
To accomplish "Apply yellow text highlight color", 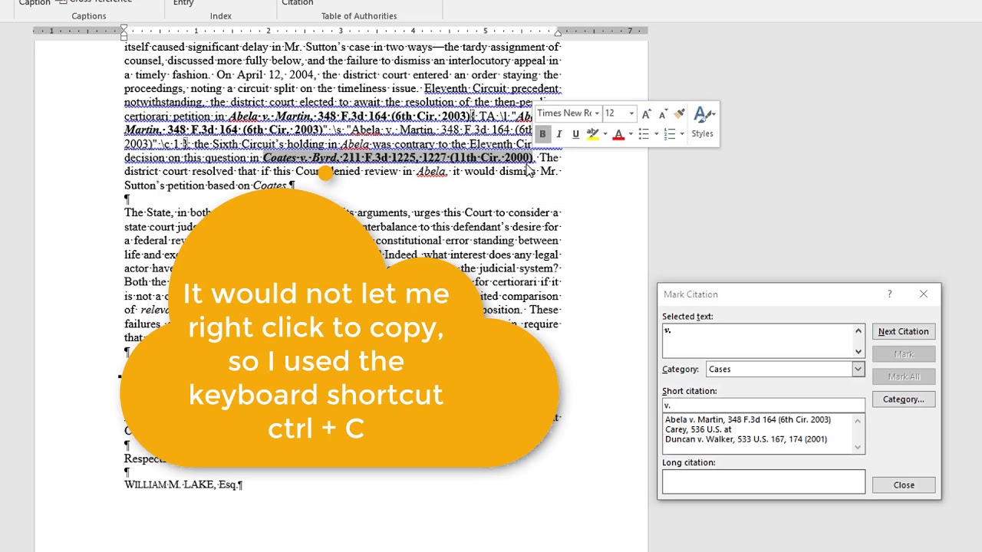I will tap(592, 134).
